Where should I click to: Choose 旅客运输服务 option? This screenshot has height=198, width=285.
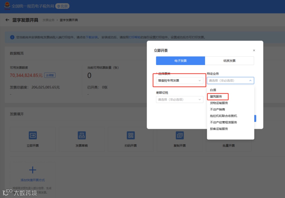click(x=230, y=129)
